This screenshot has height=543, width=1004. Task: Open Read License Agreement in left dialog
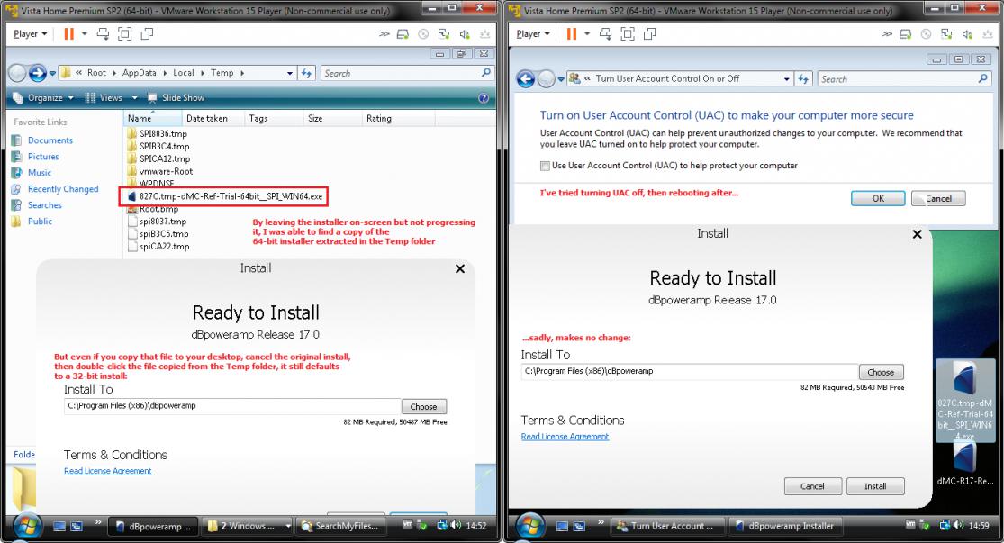107,471
